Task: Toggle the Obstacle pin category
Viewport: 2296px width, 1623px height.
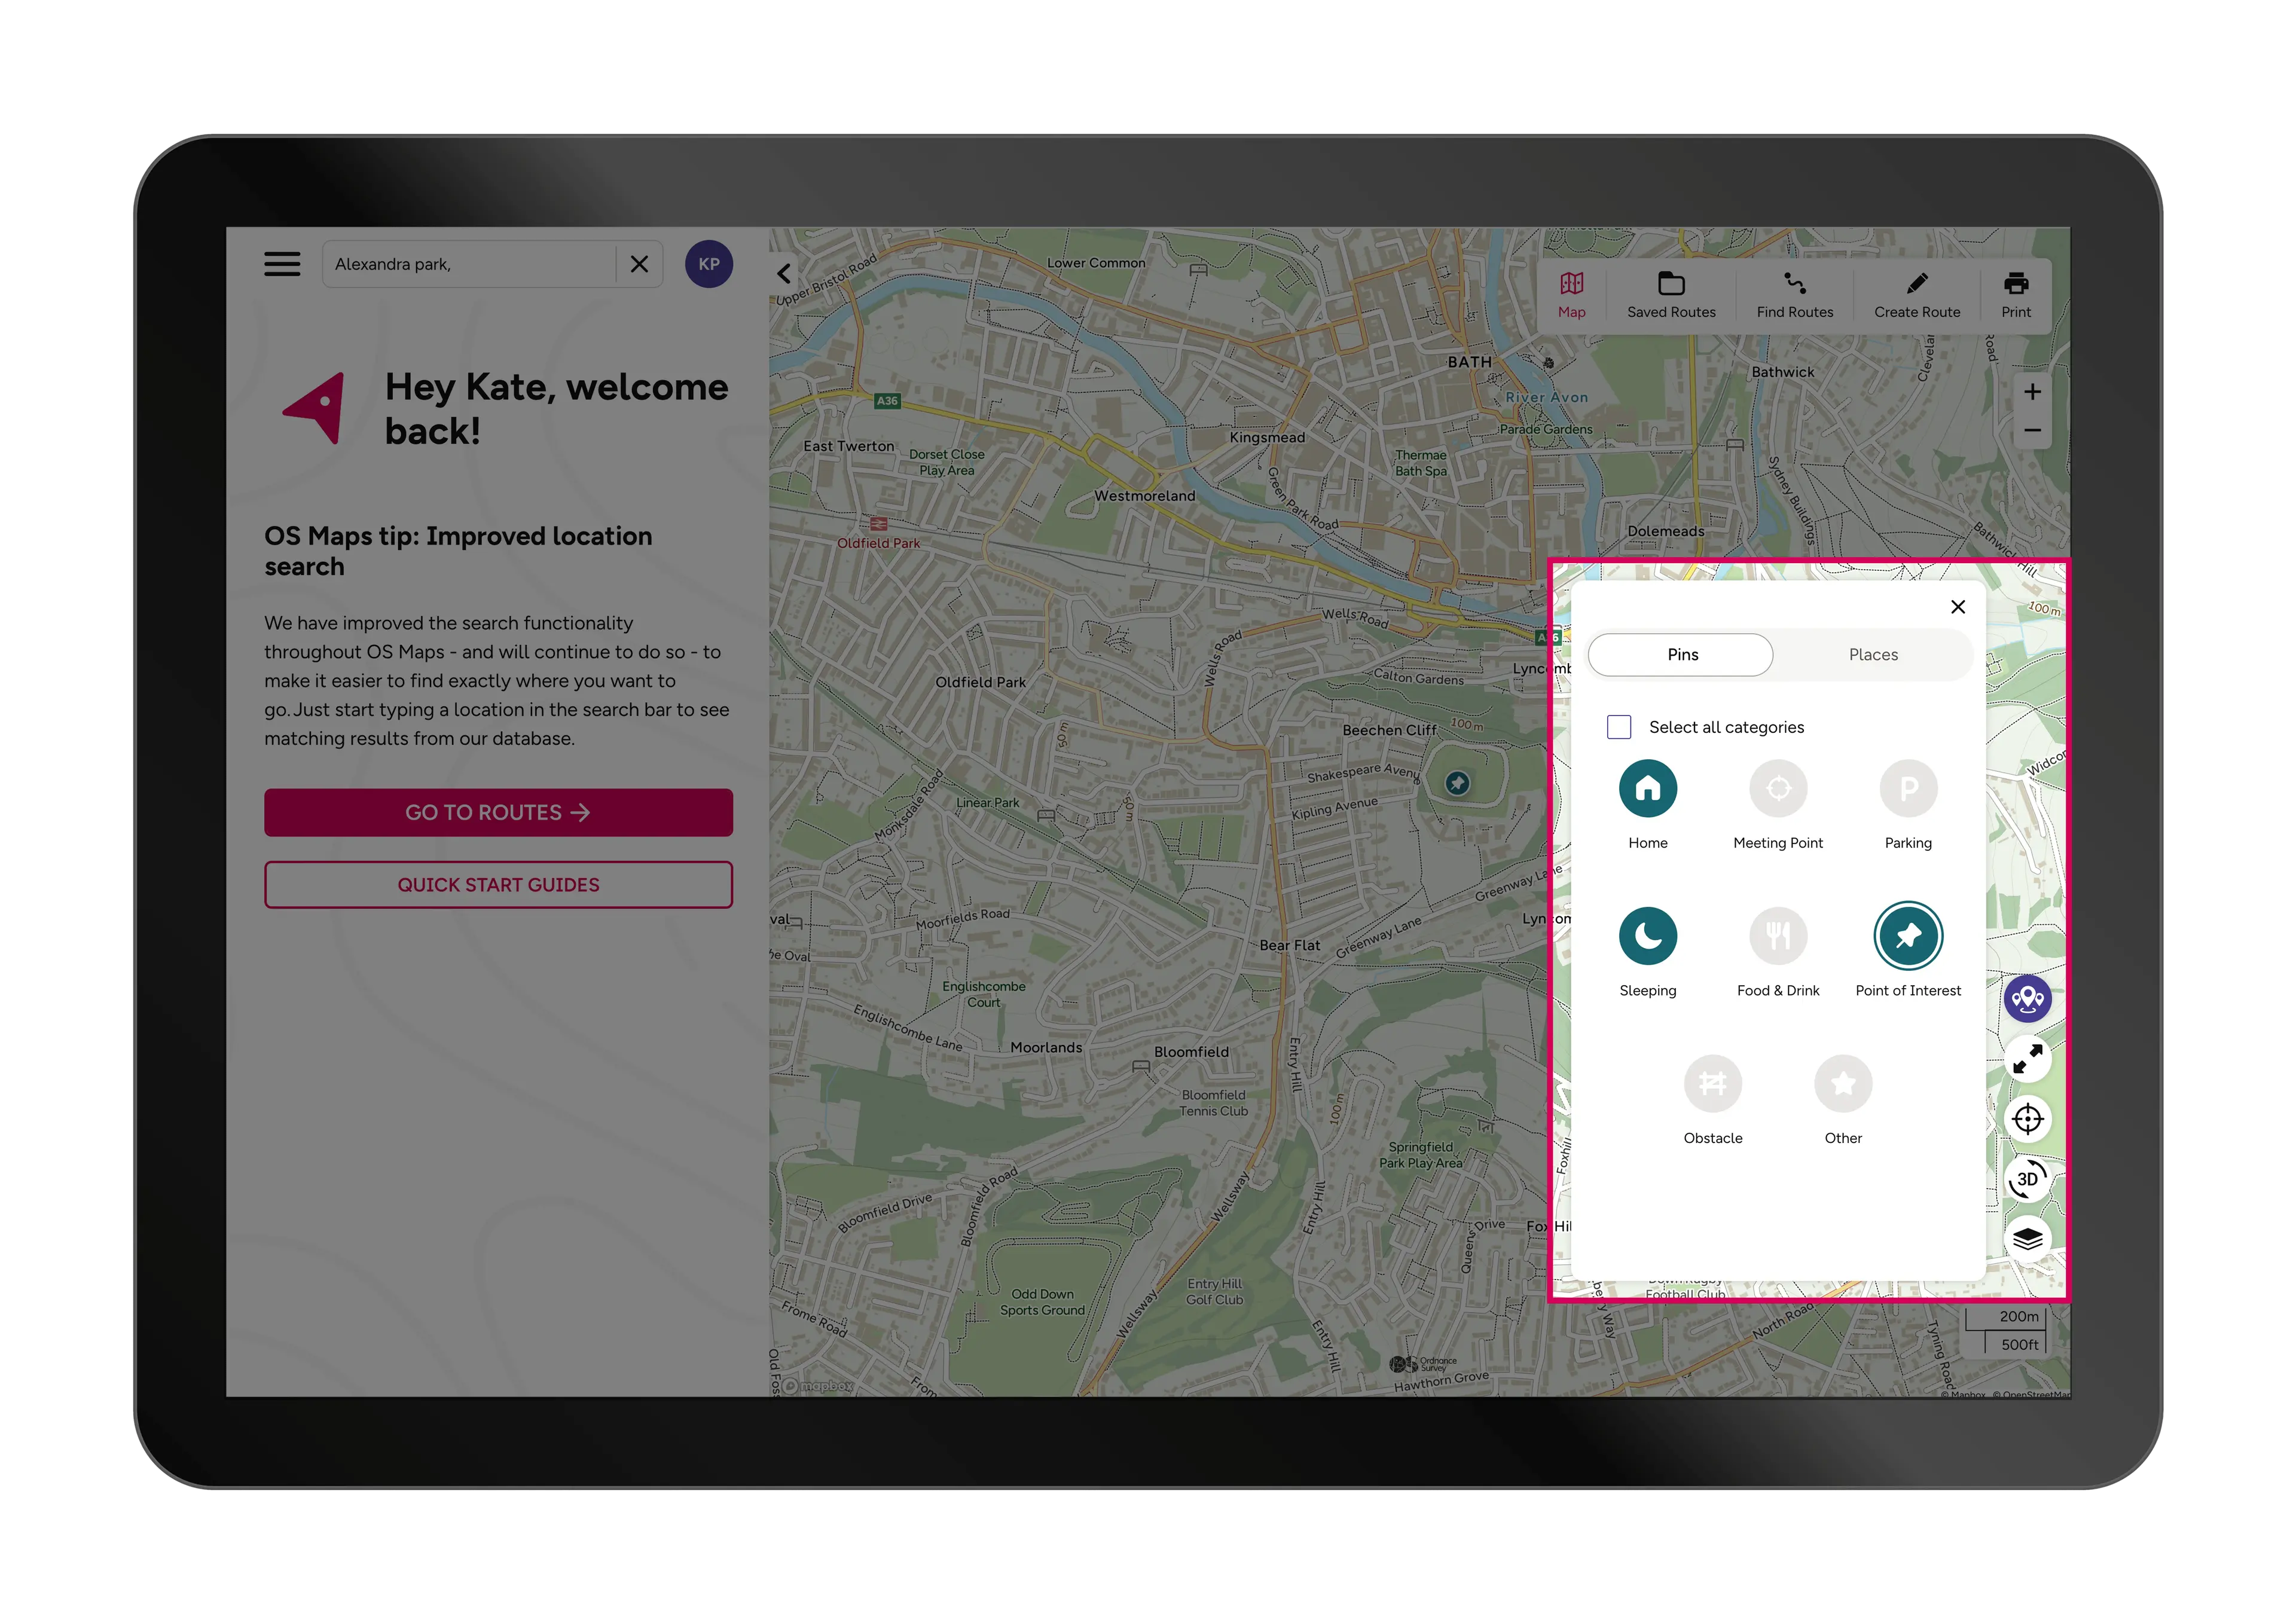Action: pyautogui.click(x=1713, y=1084)
